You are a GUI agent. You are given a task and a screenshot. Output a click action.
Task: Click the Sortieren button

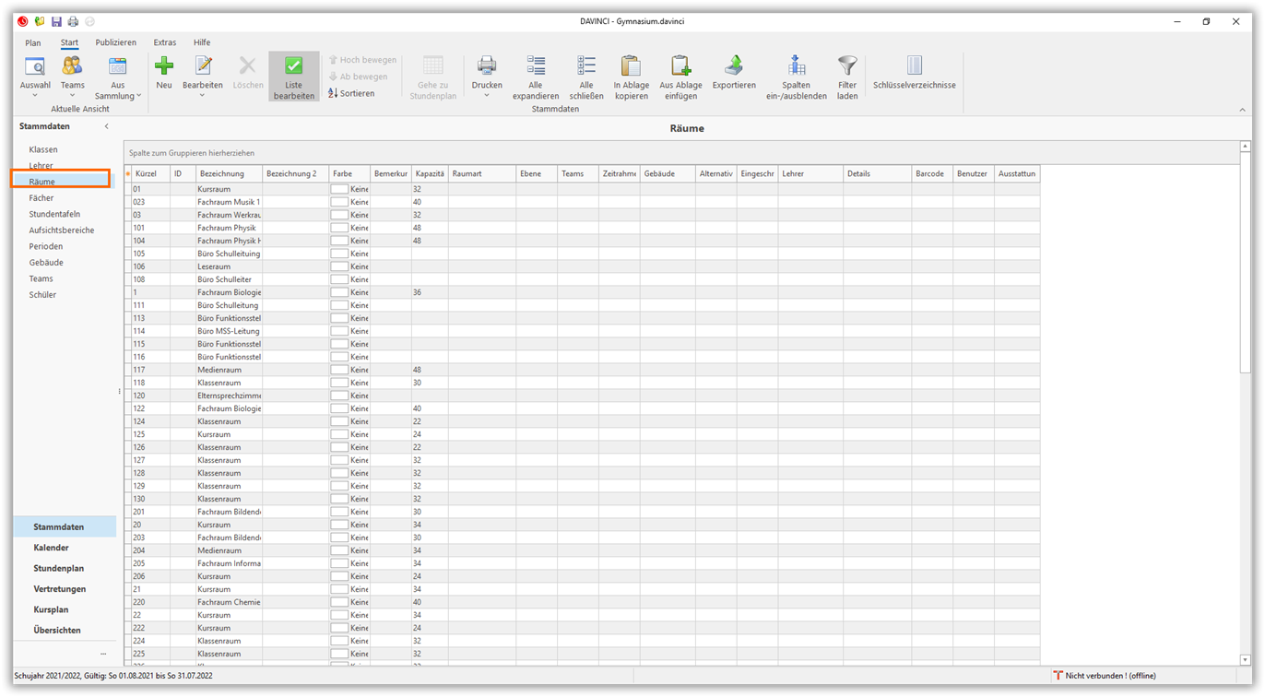(x=351, y=93)
